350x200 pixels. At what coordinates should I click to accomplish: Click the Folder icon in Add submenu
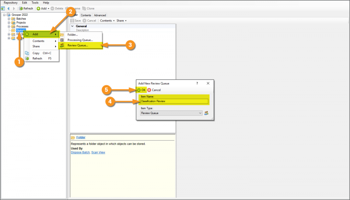click(x=62, y=35)
